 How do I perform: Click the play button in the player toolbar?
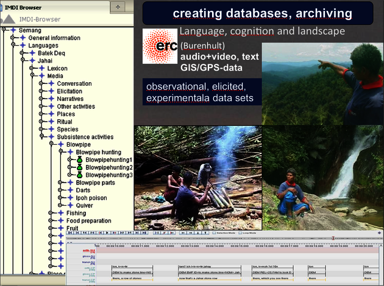[x=107, y=233]
